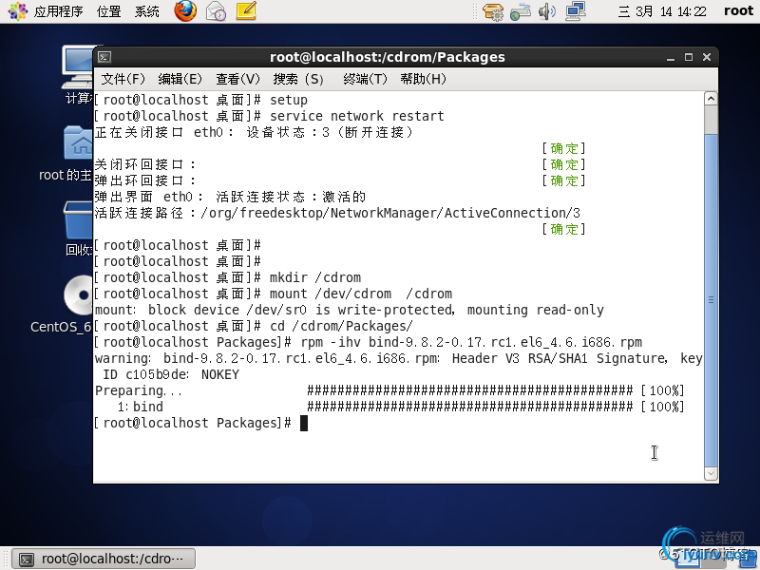760x570 pixels.
Task: Click taskbar button root@localhost:/cdro...
Action: [x=104, y=559]
